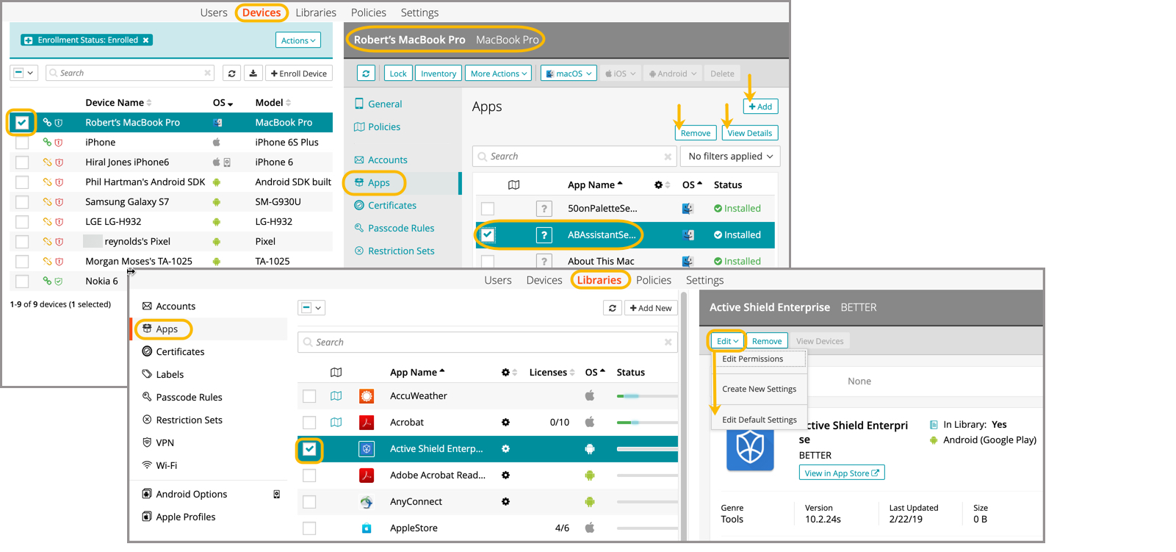Expand the No filters applied dropdown
Viewport: 1176px width, 552px height.
pos(730,157)
